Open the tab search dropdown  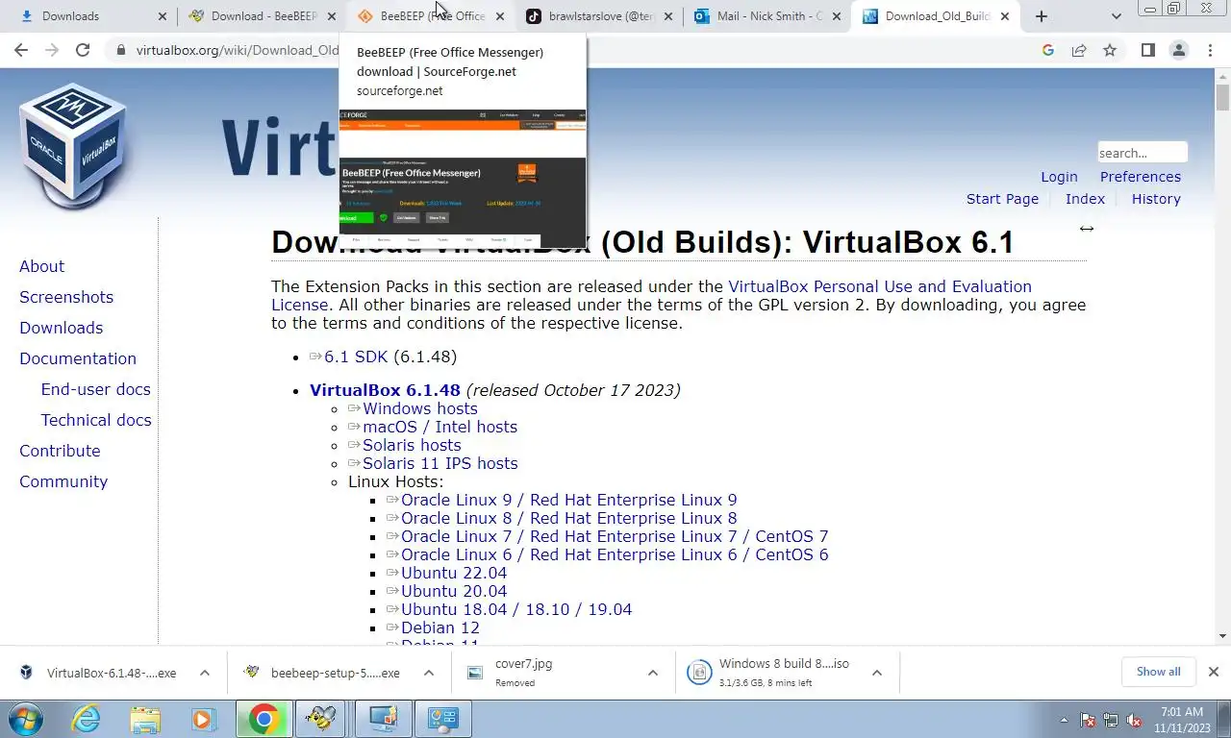[x=1116, y=16]
